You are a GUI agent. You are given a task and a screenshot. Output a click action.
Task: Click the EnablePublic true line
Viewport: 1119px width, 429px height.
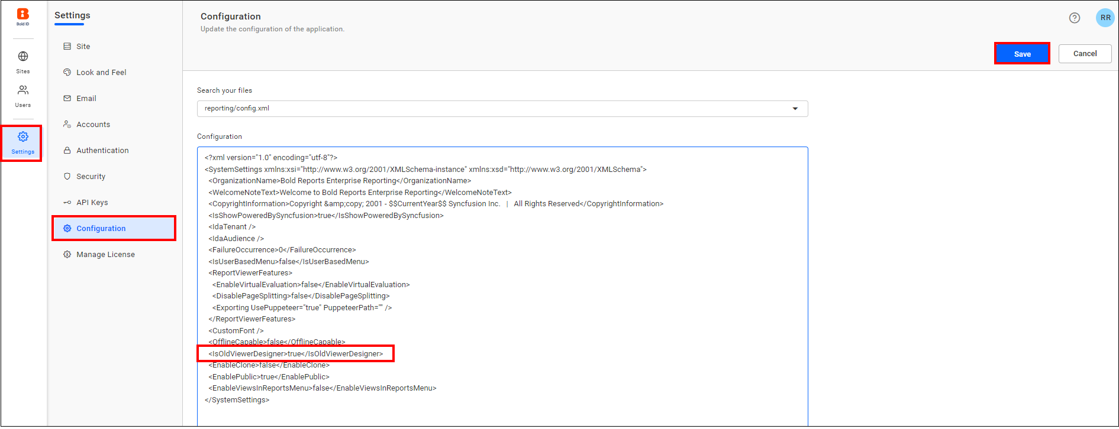click(x=269, y=377)
